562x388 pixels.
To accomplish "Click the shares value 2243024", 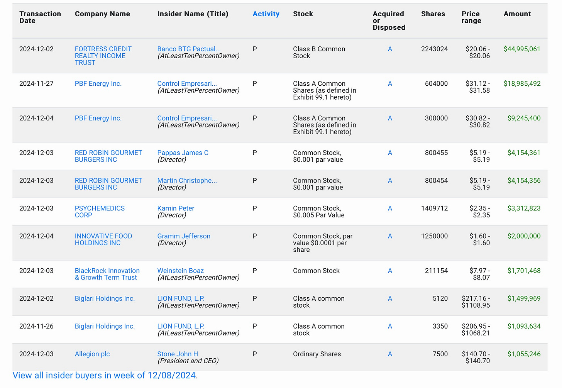I will (435, 49).
